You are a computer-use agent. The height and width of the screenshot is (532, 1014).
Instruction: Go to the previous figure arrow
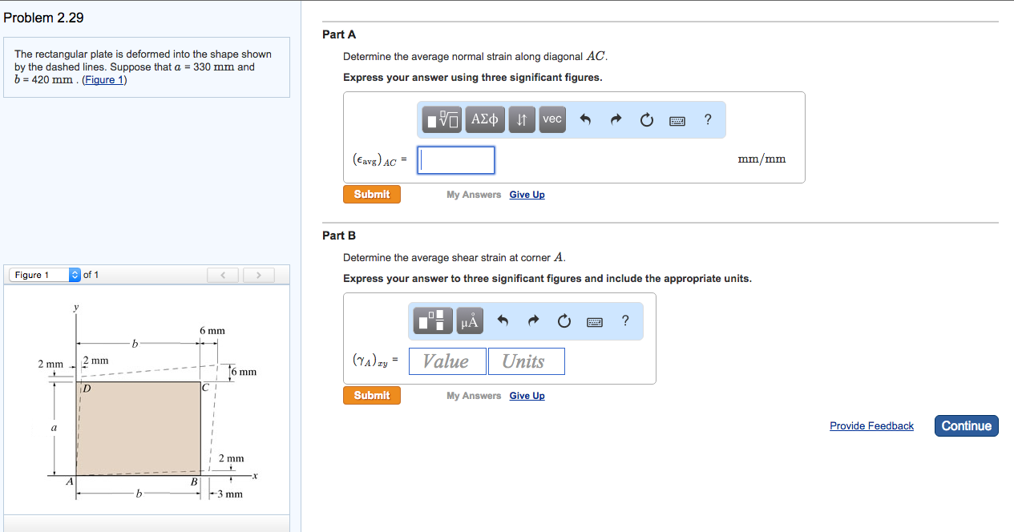tap(223, 276)
